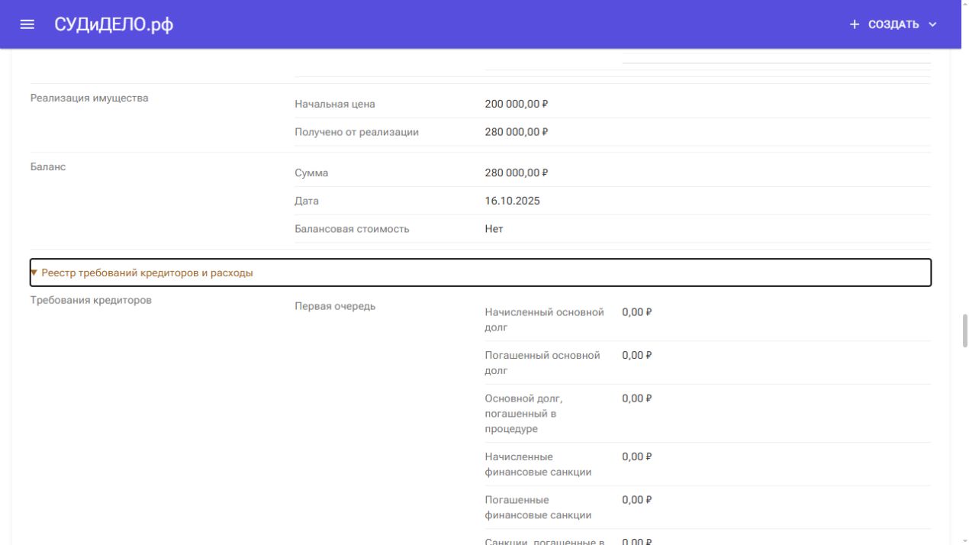Collapse the Реестр требований кредиторов и расходы section

click(481, 272)
